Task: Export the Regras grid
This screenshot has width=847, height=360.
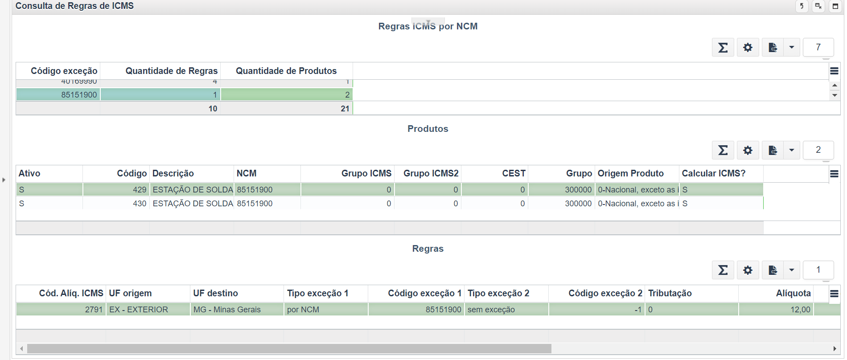Action: coord(773,270)
